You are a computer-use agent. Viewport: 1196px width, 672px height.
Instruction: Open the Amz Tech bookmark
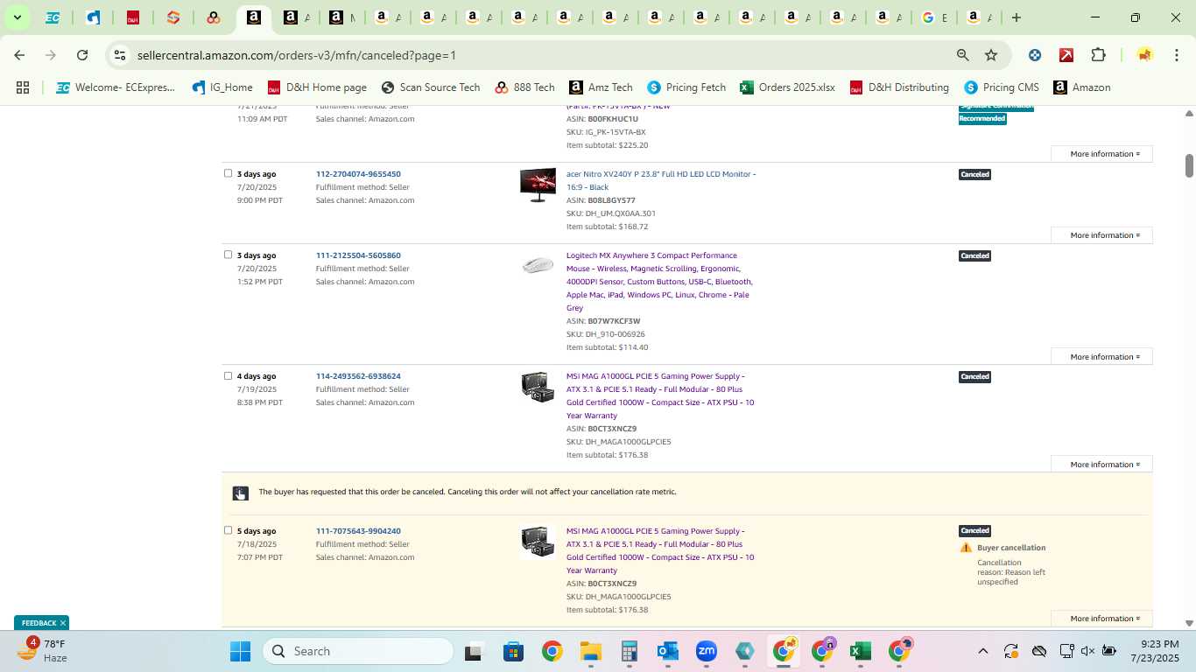601,87
